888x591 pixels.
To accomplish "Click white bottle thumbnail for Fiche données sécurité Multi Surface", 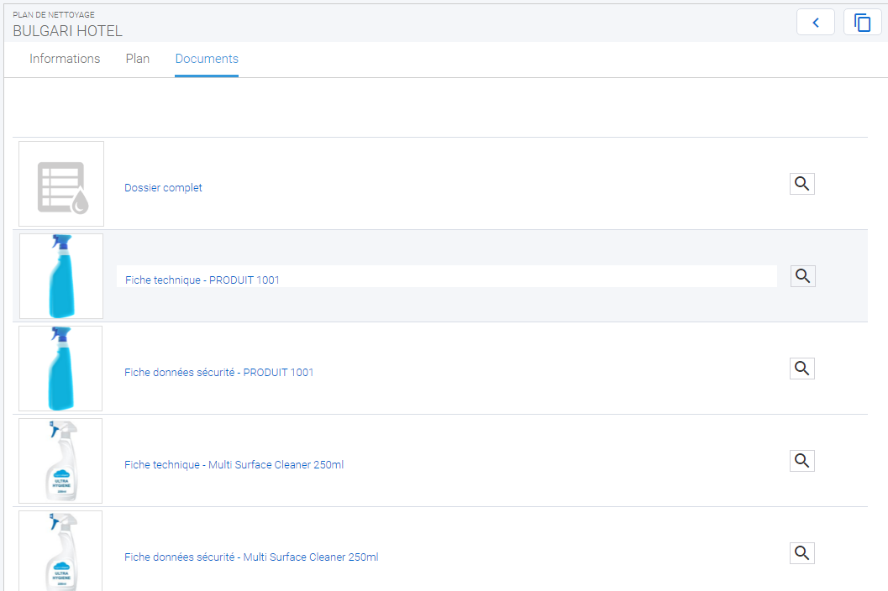I will 61,551.
